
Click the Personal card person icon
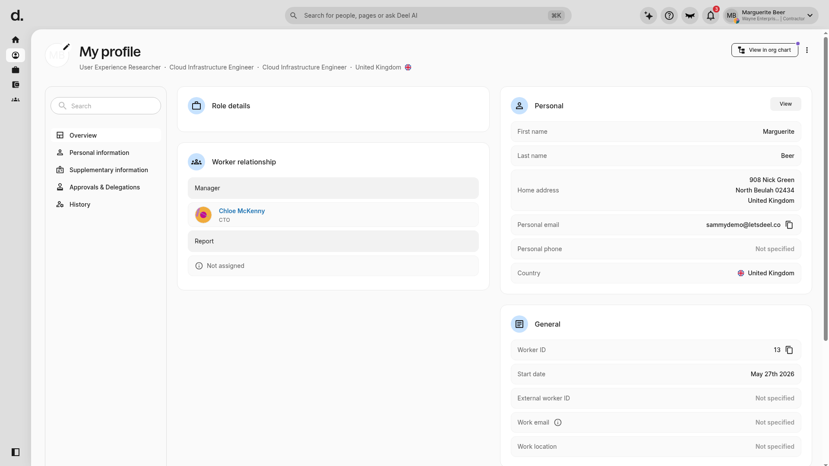[519, 106]
